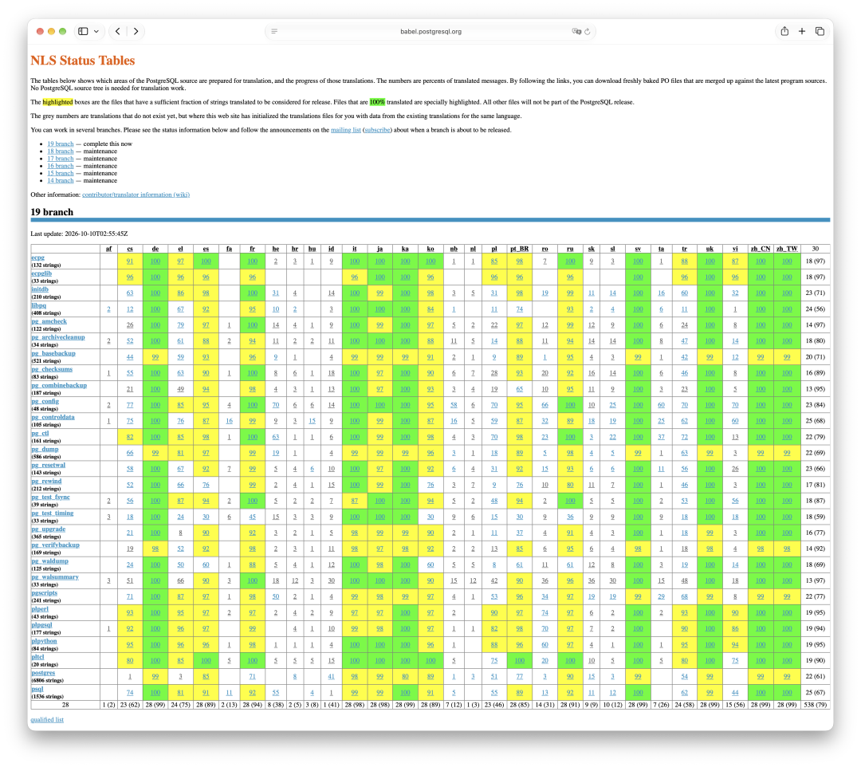Open the ecpg catalog link
The height and width of the screenshot is (767, 861).
coord(38,257)
